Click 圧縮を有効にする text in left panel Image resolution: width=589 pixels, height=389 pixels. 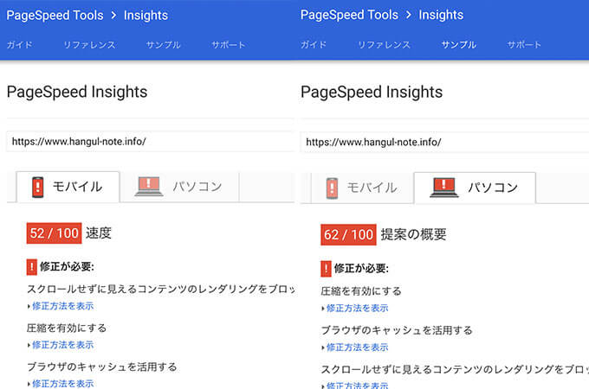[67, 328]
